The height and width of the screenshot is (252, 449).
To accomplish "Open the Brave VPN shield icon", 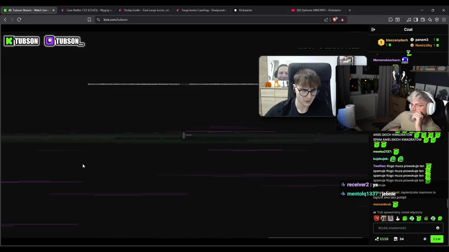I will click(437, 20).
